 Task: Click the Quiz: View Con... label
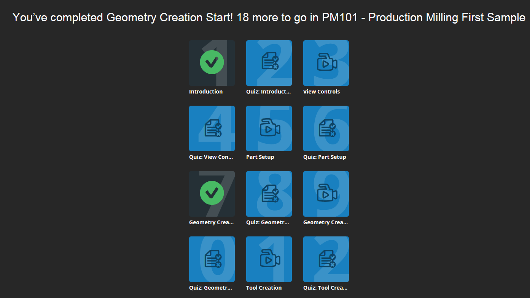pos(211,157)
